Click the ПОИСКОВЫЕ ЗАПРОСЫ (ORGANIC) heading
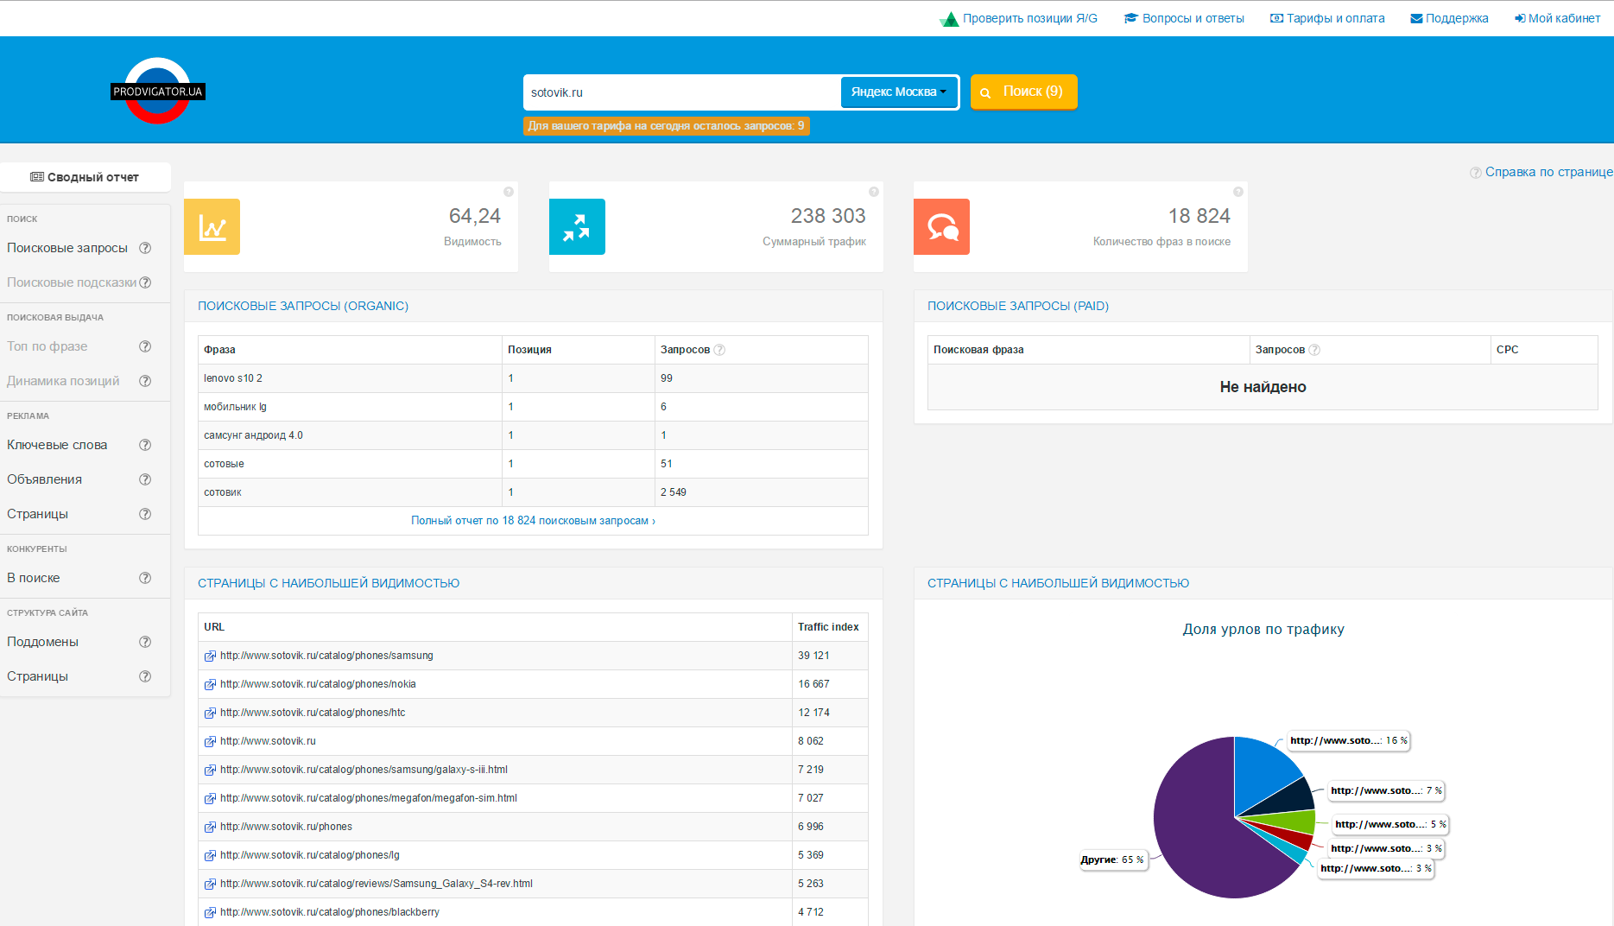 click(x=303, y=306)
